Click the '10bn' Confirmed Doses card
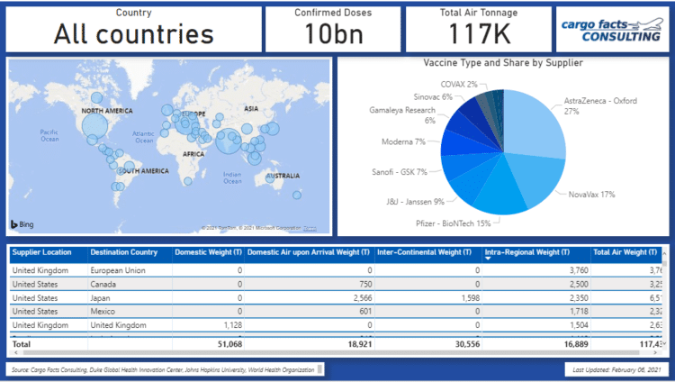 coord(333,30)
